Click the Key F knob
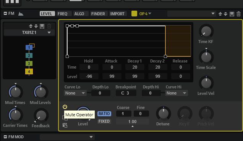 (185, 114)
